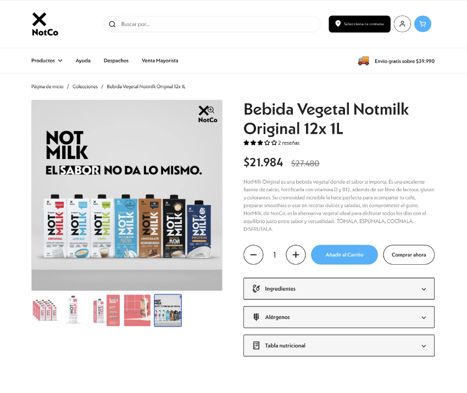Click the Añadir al Carrito button
Screen dimensions: 467x393
click(344, 254)
